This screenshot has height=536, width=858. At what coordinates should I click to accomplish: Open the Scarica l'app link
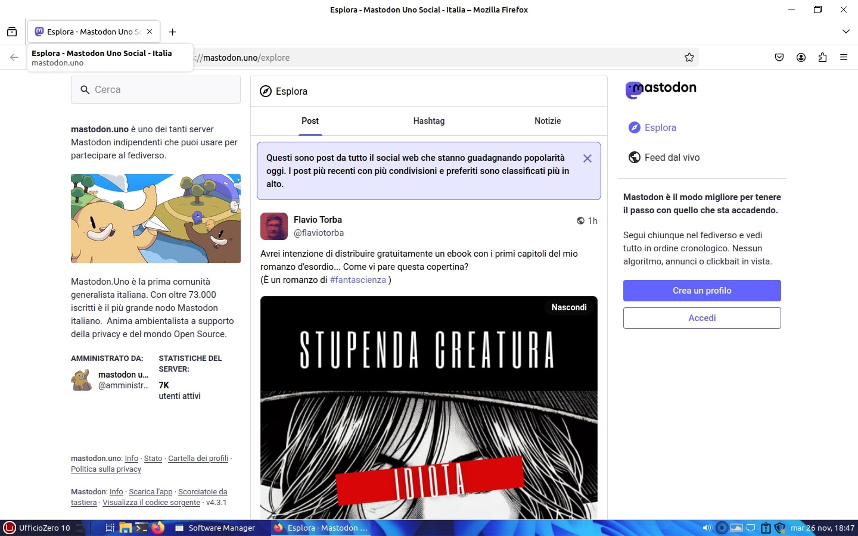pyautogui.click(x=151, y=492)
